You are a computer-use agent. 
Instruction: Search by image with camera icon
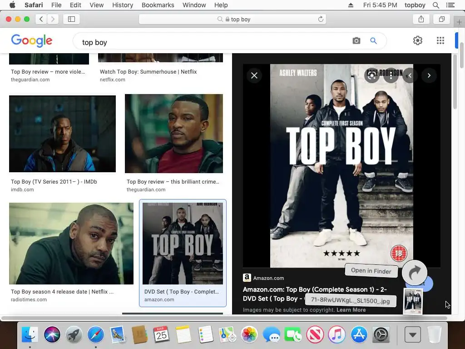click(x=356, y=40)
